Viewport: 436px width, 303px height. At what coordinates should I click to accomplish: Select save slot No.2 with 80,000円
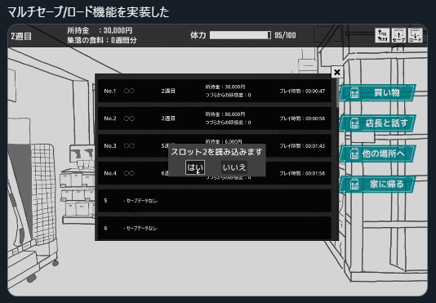pyautogui.click(x=215, y=118)
